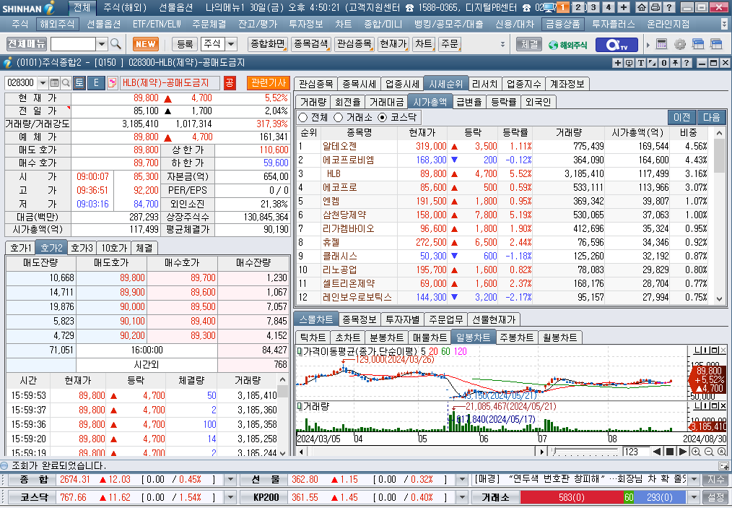
Task: Open stock code 028300 dropdown arrow
Action: tap(43, 83)
